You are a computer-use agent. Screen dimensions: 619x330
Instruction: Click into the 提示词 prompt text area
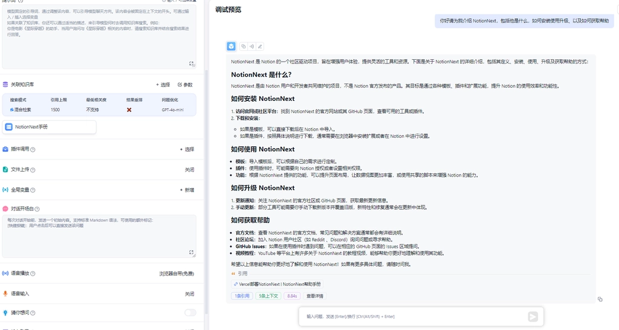click(x=99, y=37)
